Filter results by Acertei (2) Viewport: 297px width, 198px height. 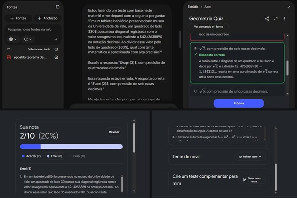click(x=31, y=156)
